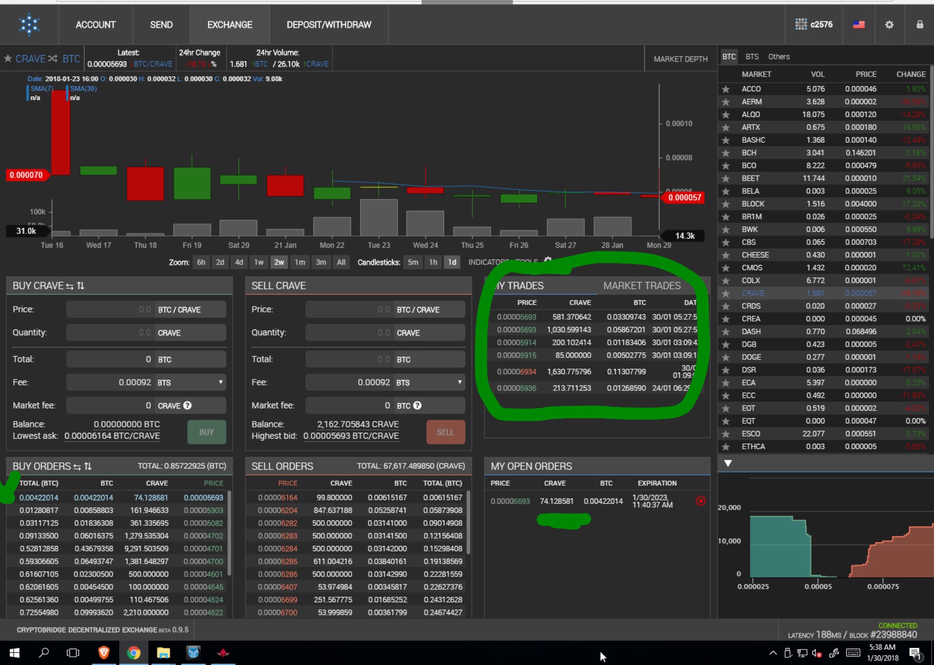934x665 pixels.
Task: Set chart zoom to All
Action: [341, 262]
